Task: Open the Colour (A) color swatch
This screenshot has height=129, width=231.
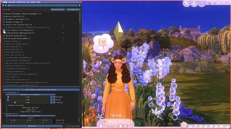Action: (54, 120)
